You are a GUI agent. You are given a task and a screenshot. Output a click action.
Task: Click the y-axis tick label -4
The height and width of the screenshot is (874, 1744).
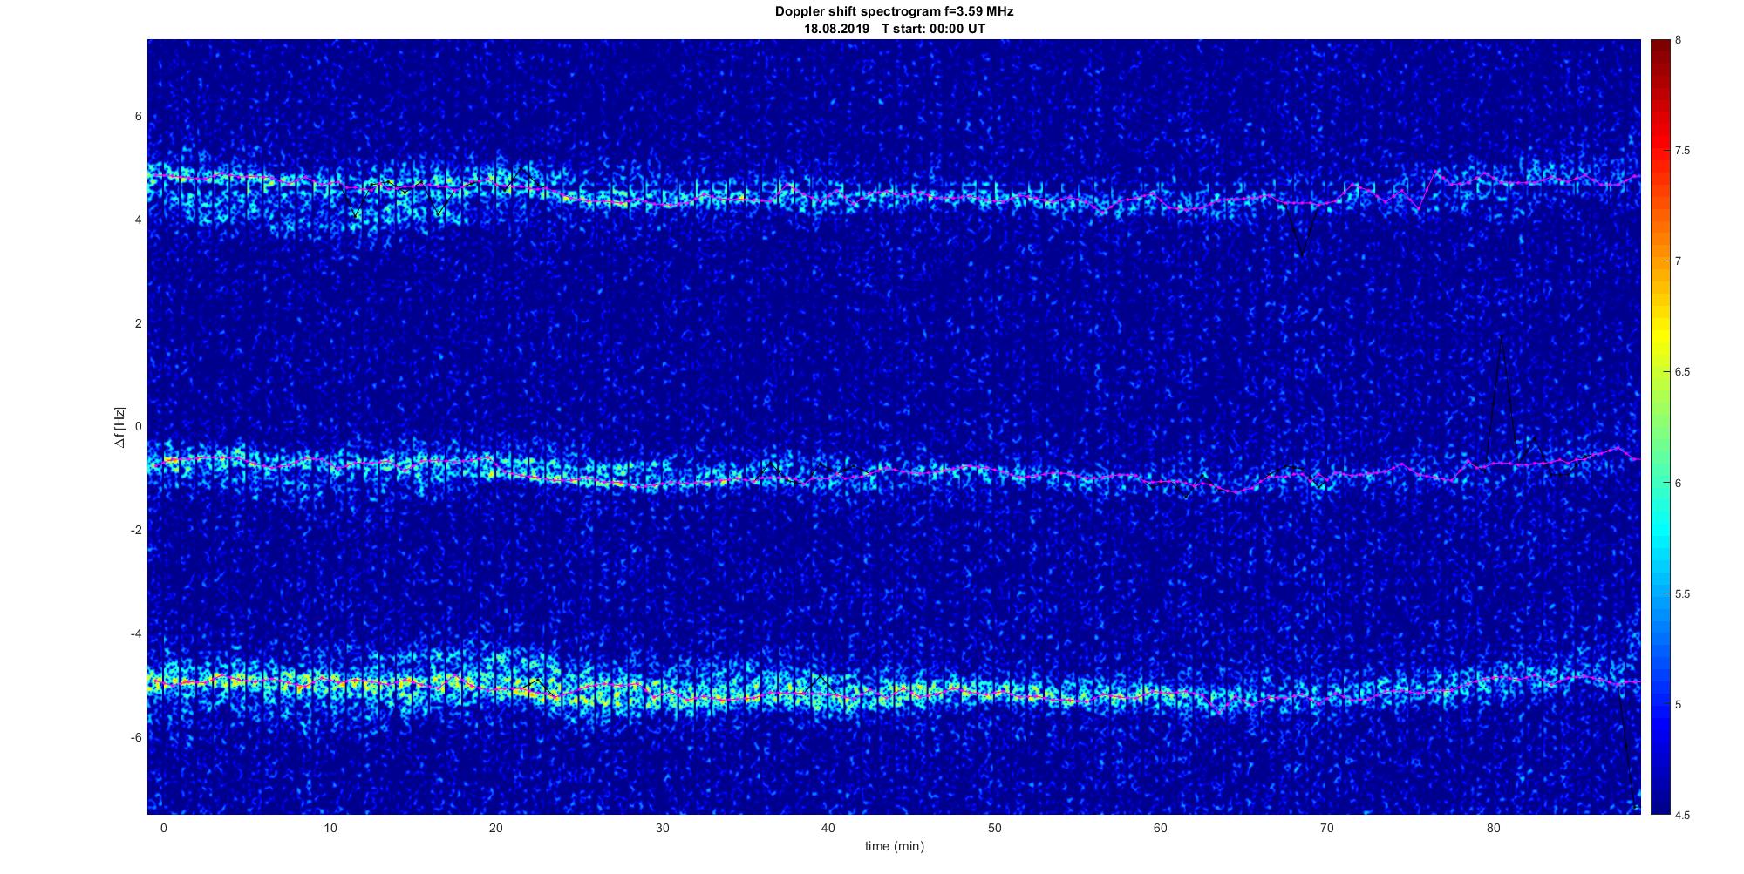click(x=137, y=634)
